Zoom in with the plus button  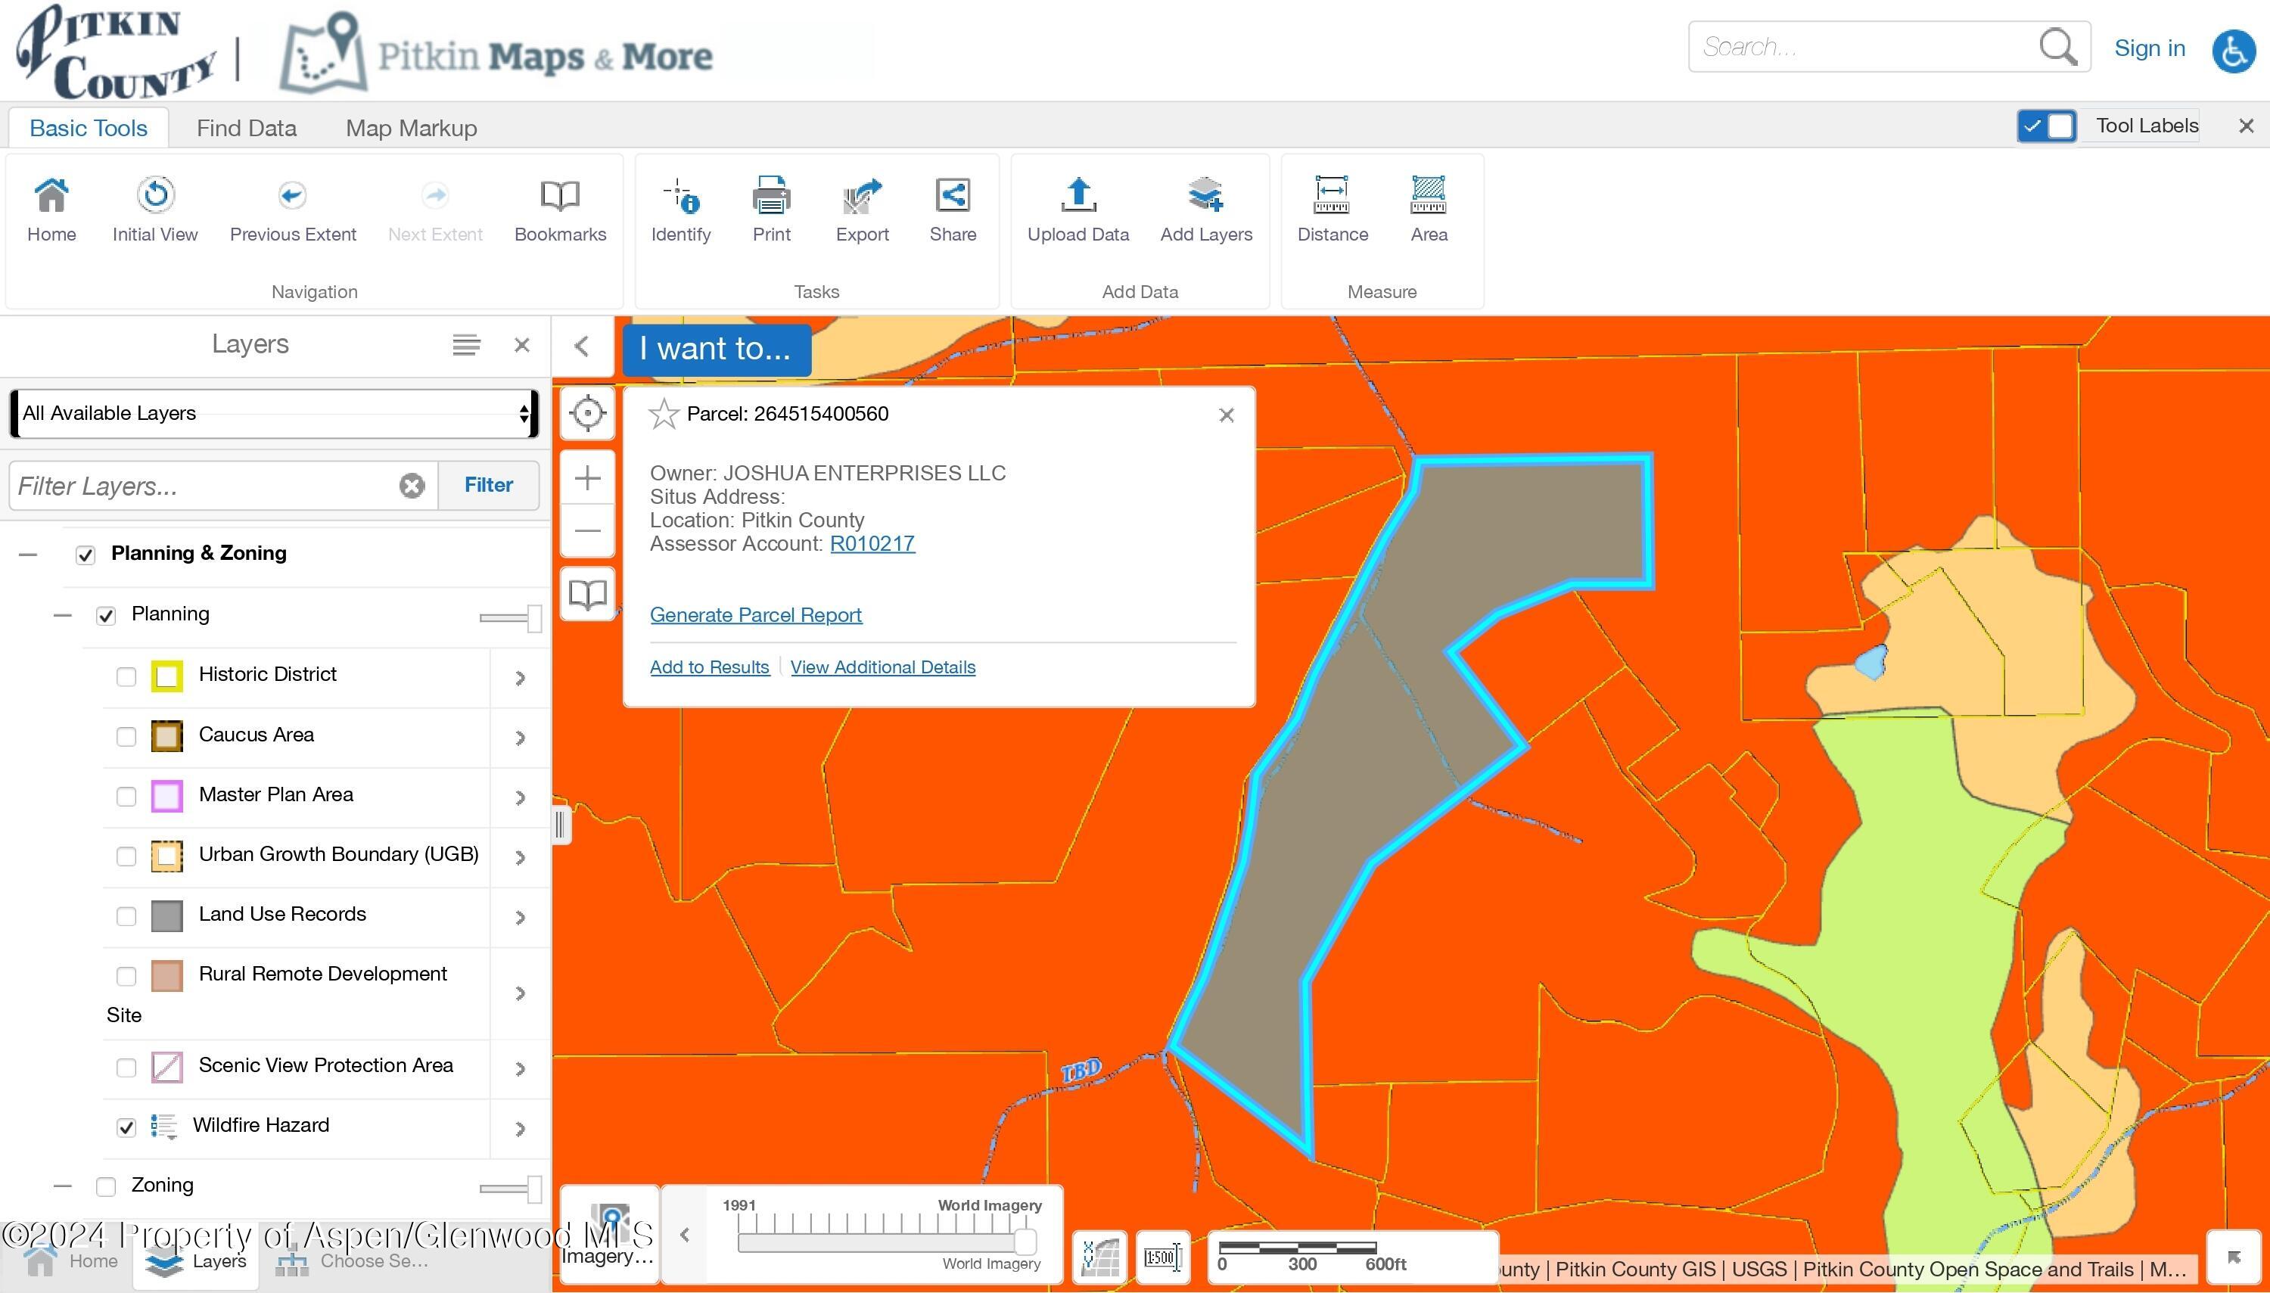pyautogui.click(x=587, y=479)
